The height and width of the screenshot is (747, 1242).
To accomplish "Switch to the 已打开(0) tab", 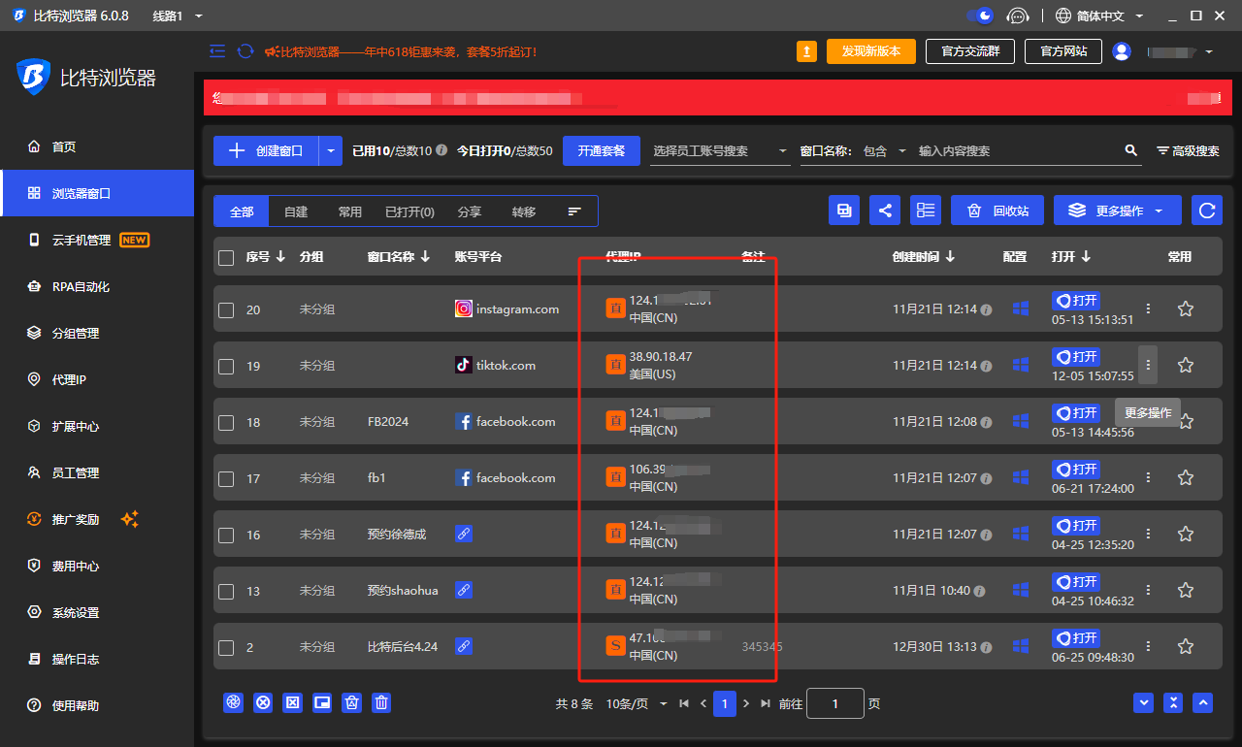I will click(x=409, y=211).
